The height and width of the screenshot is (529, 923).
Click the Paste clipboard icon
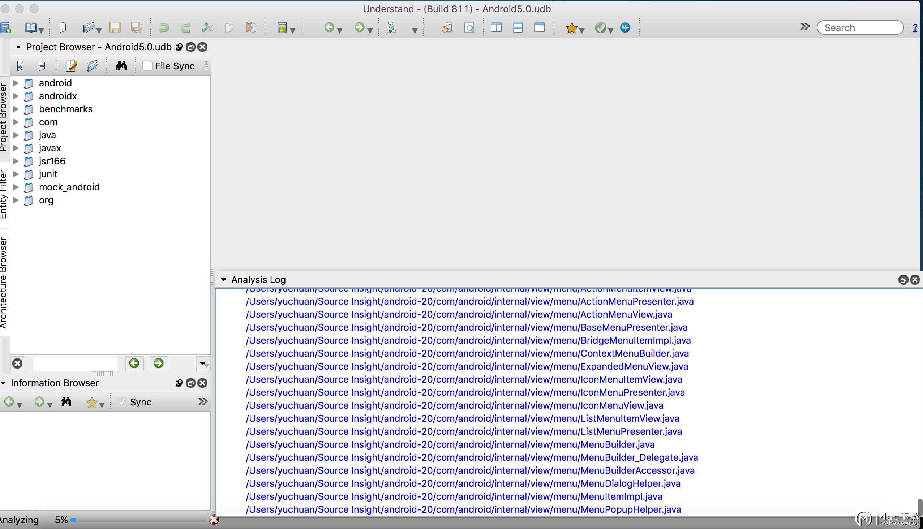pyautogui.click(x=251, y=27)
